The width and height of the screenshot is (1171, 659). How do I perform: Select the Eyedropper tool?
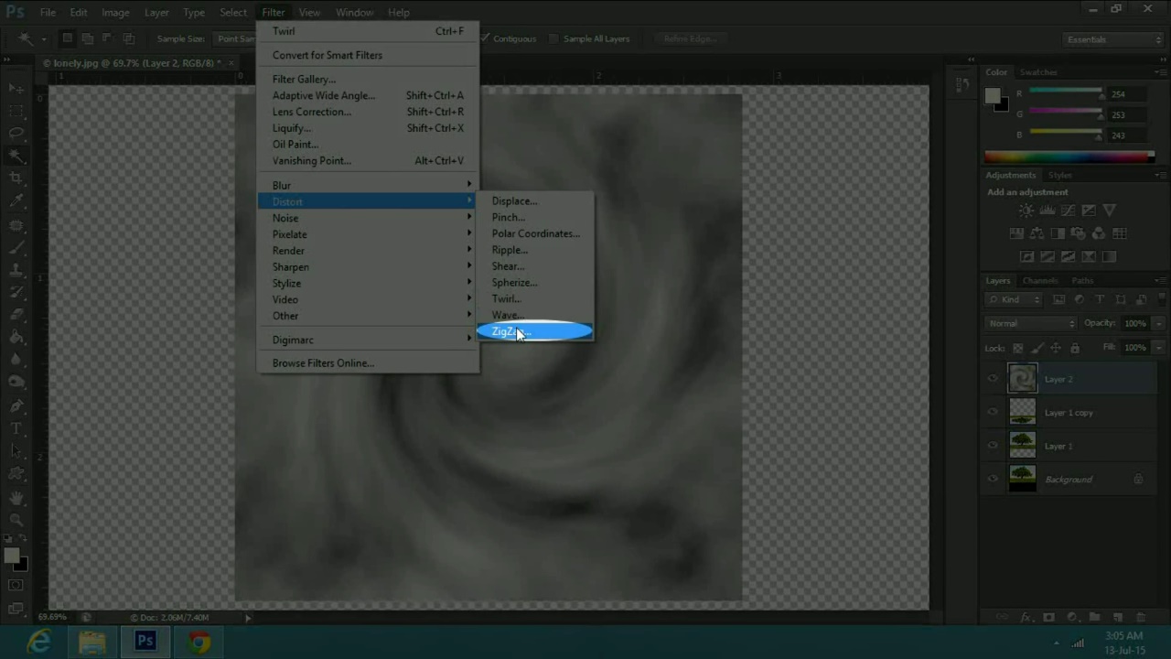tap(16, 201)
